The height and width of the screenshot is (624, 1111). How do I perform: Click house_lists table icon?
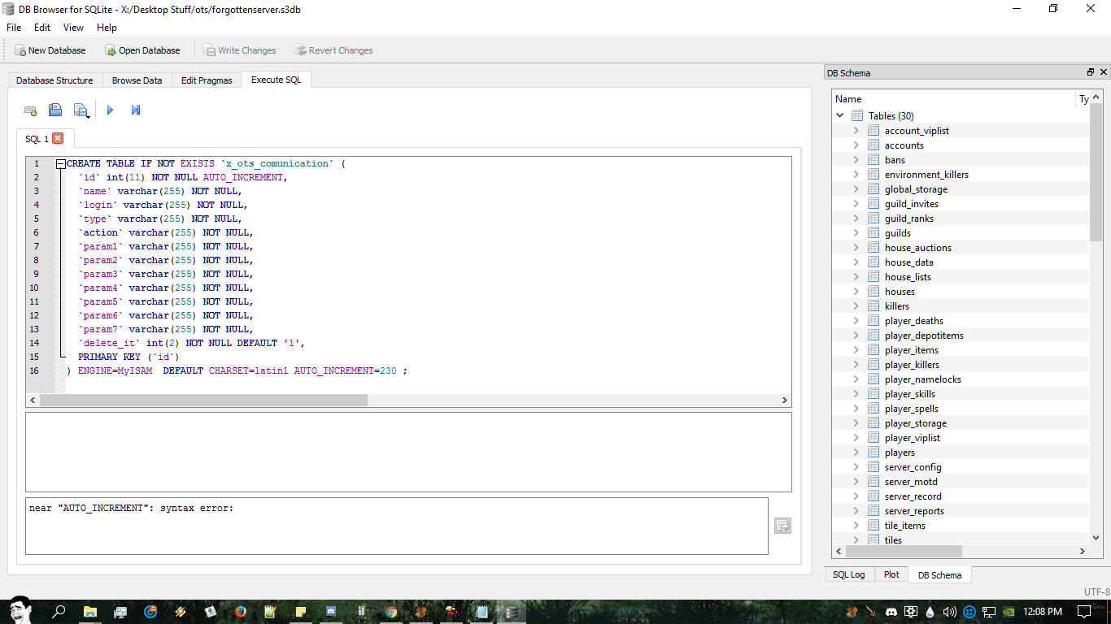tap(874, 277)
